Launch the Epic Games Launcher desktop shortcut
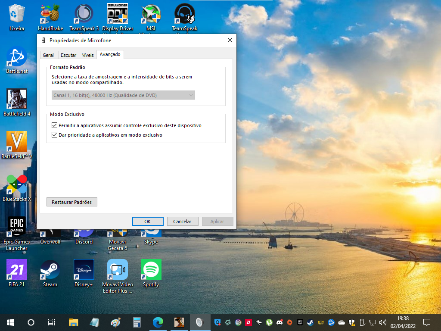441x331 pixels. [x=17, y=234]
